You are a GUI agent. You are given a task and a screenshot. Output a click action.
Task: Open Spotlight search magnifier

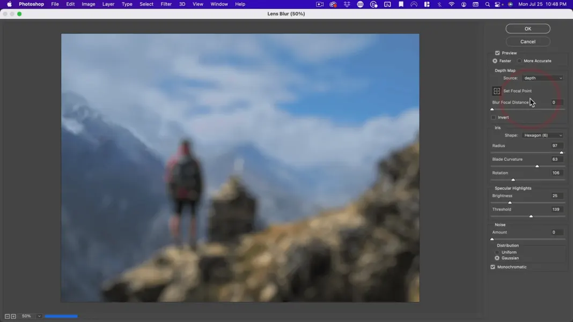487,4
